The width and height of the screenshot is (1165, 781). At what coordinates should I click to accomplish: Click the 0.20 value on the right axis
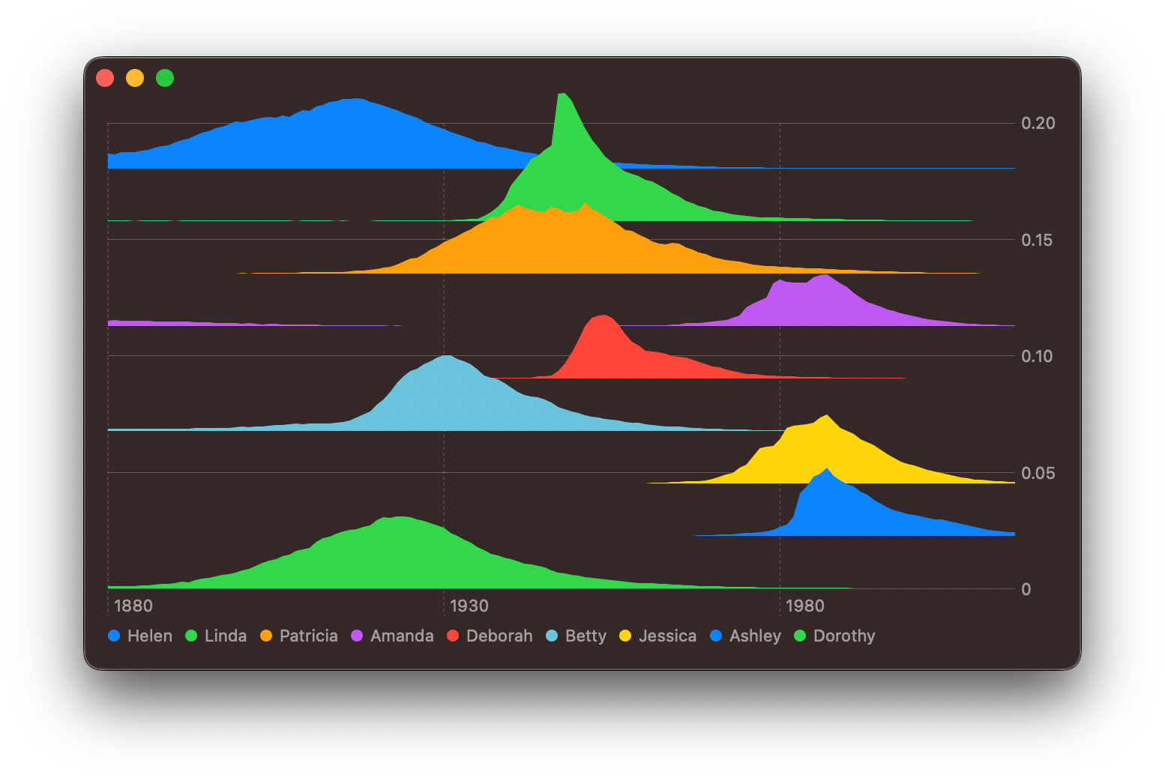click(x=1039, y=123)
